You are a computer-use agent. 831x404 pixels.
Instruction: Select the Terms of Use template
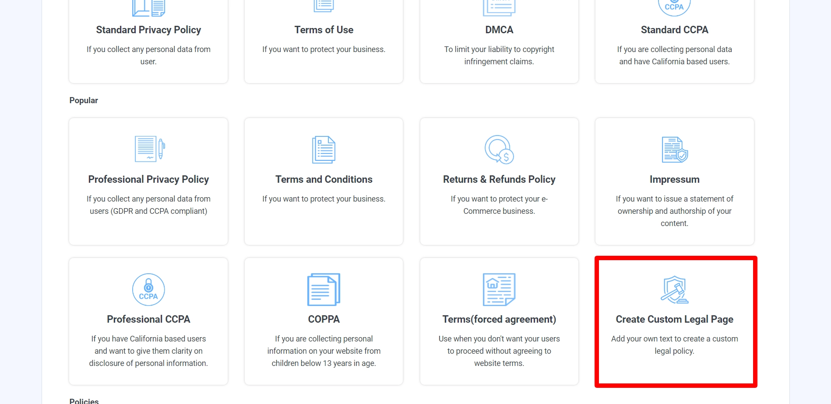(x=324, y=42)
